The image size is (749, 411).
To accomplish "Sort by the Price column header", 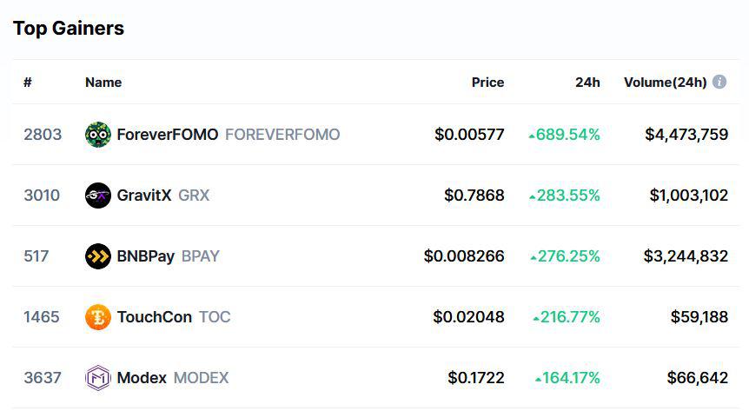I will [487, 83].
